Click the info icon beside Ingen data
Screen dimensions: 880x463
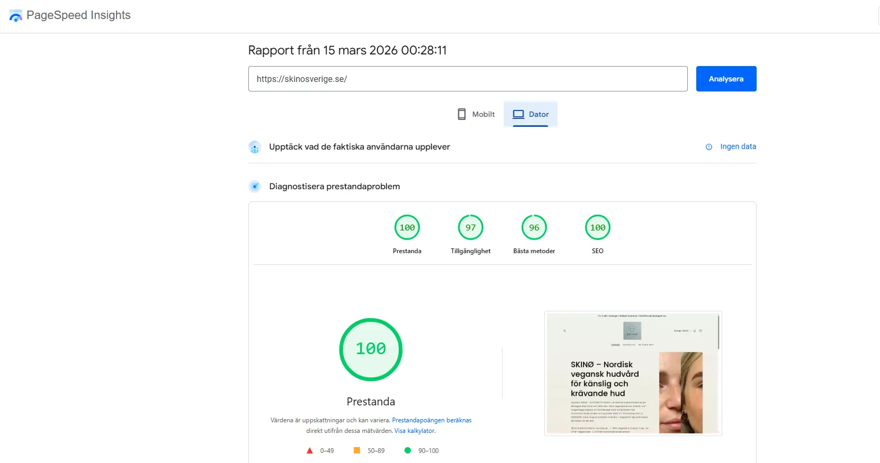point(709,147)
